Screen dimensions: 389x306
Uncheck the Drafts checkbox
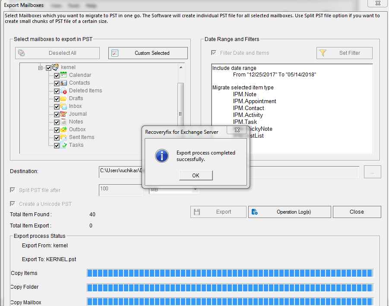coord(57,99)
